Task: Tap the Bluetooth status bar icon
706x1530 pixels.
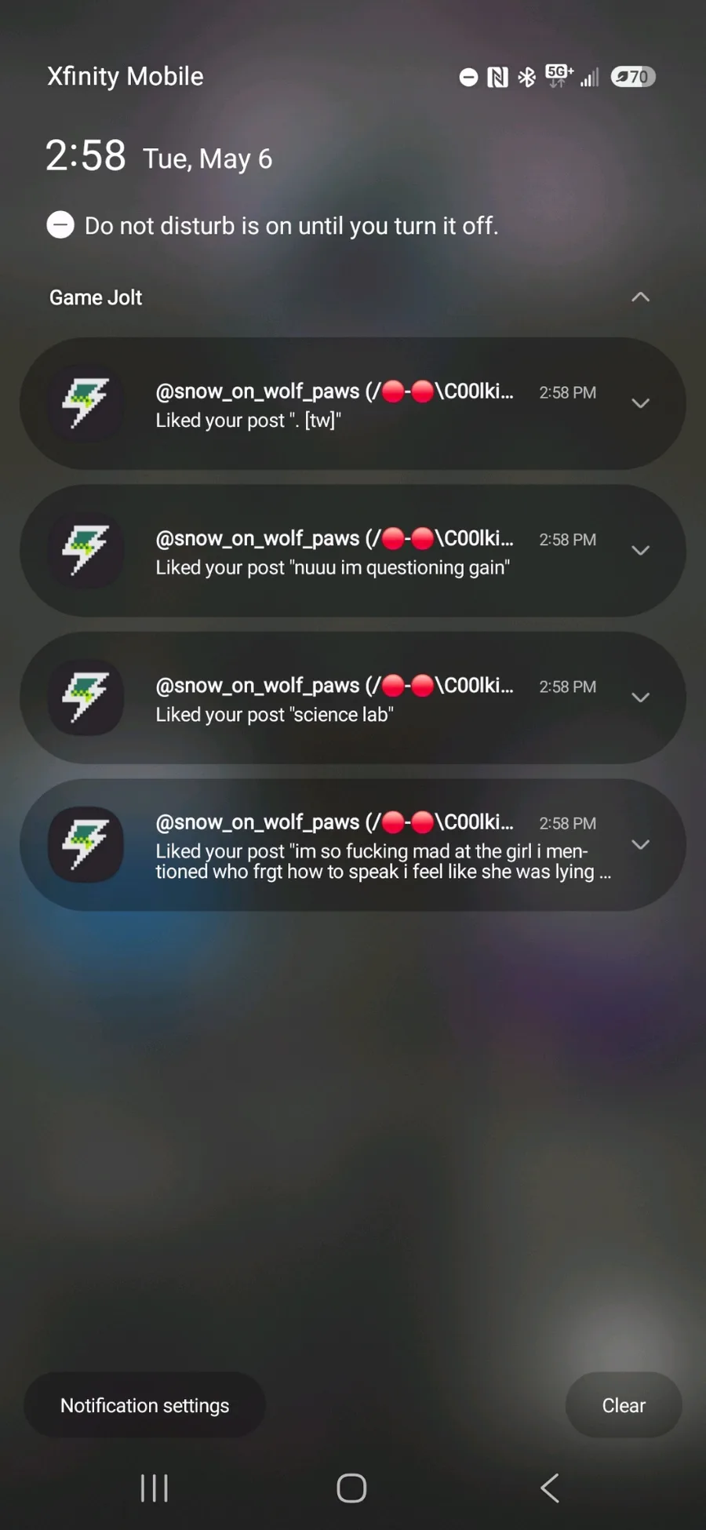Action: [x=526, y=77]
